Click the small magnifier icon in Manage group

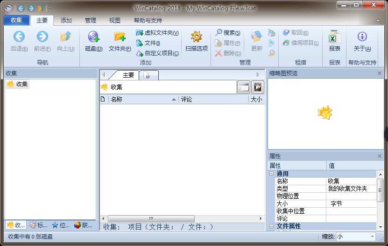tap(271, 53)
